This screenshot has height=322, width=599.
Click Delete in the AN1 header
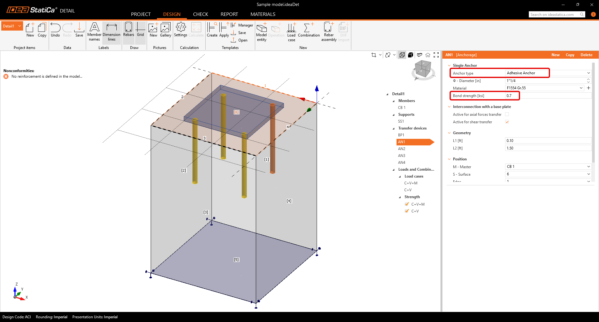586,55
